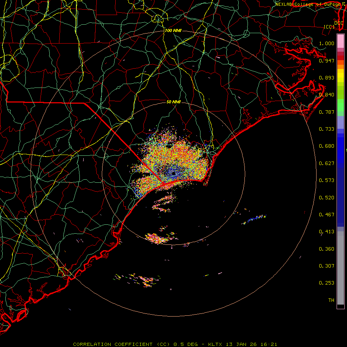
Task: Click the 13 JAN 26 date in the footer
Action: [241, 344]
